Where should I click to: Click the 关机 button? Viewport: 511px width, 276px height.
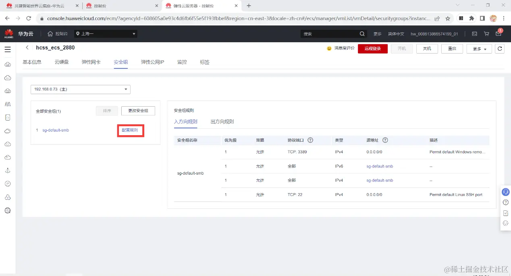click(x=427, y=49)
